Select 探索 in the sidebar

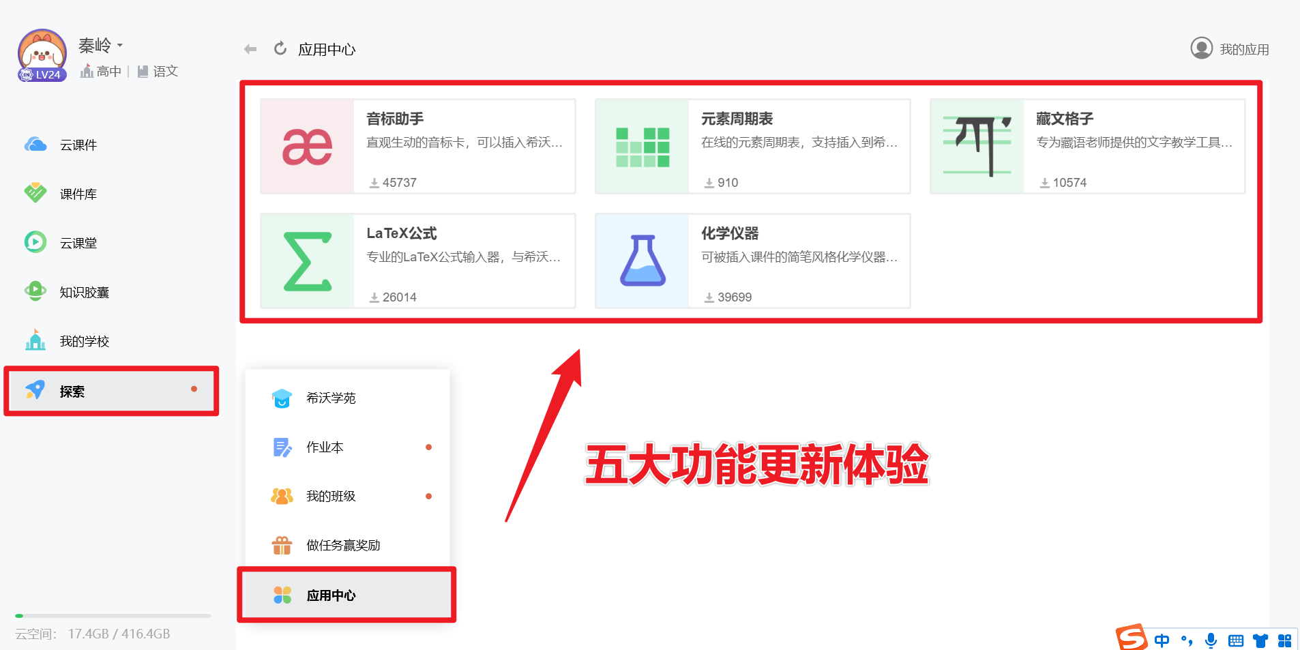(111, 391)
